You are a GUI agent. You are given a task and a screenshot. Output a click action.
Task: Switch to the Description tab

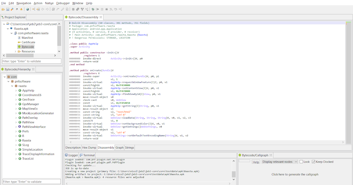73,147
